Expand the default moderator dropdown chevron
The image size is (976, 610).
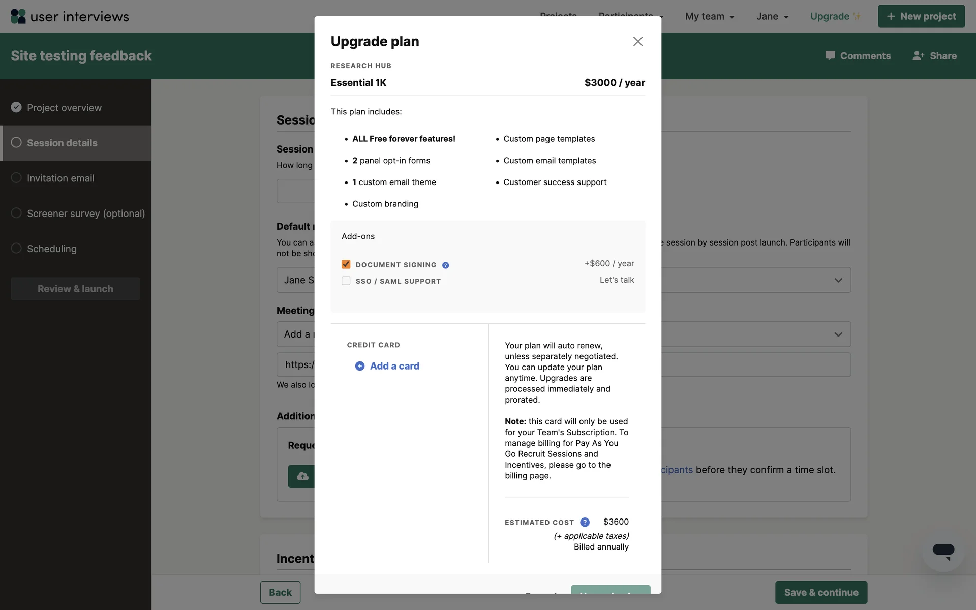click(x=838, y=280)
